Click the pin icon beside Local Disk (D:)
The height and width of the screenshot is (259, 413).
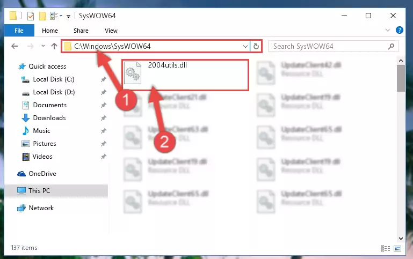pyautogui.click(x=104, y=92)
